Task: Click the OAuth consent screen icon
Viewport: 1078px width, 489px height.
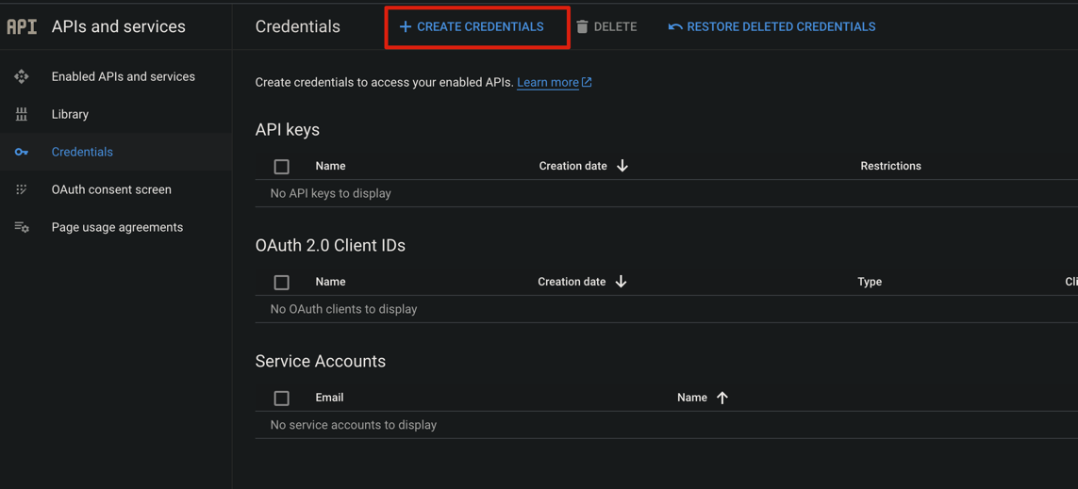Action: point(22,189)
